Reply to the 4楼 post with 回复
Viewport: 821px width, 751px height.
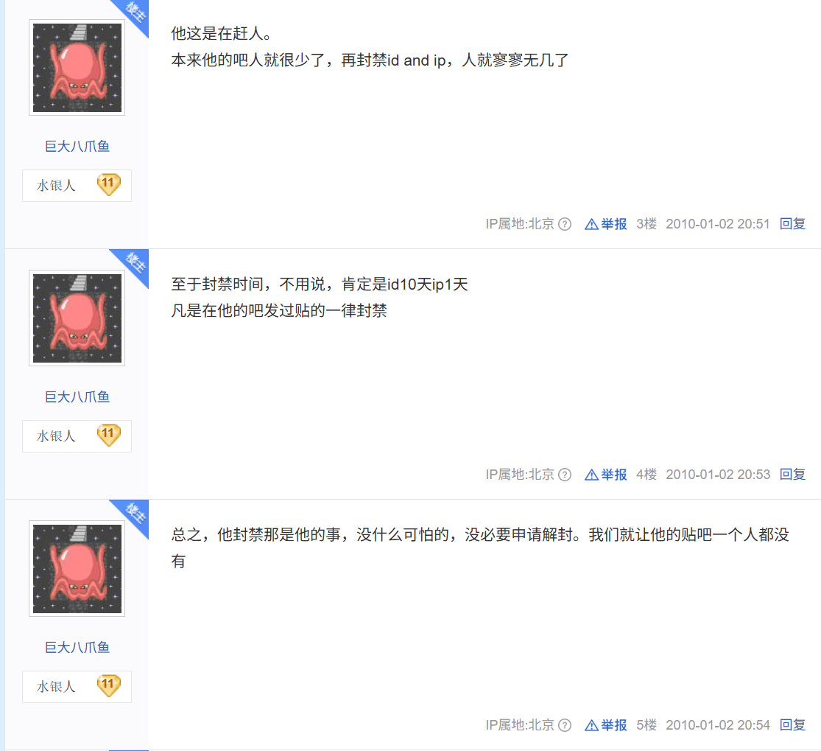click(792, 475)
